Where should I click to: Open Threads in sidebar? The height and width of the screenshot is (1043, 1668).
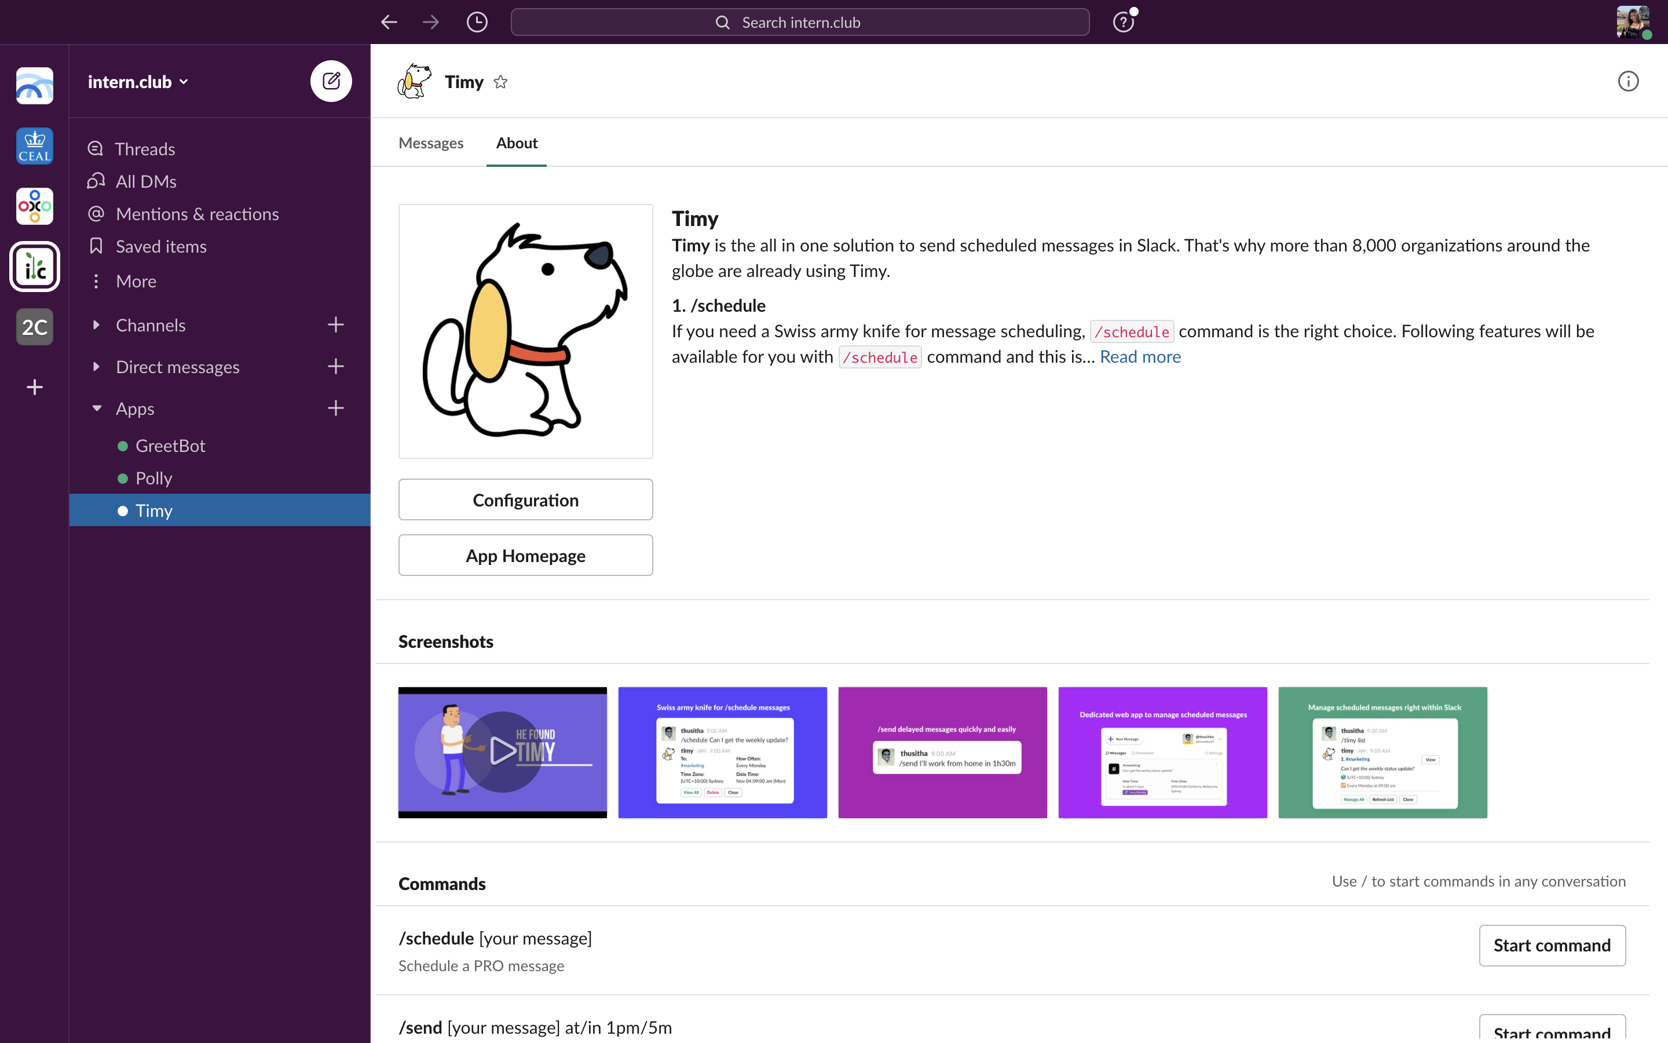pos(219,149)
